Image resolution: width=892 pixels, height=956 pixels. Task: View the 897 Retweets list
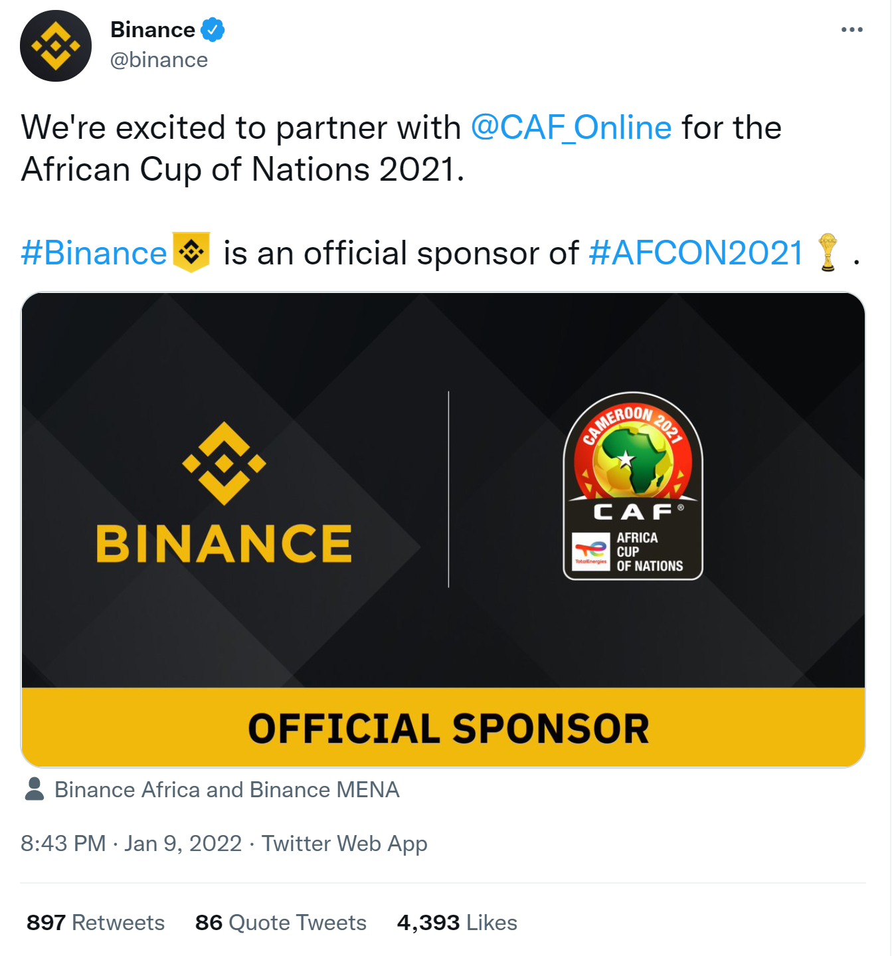96,923
